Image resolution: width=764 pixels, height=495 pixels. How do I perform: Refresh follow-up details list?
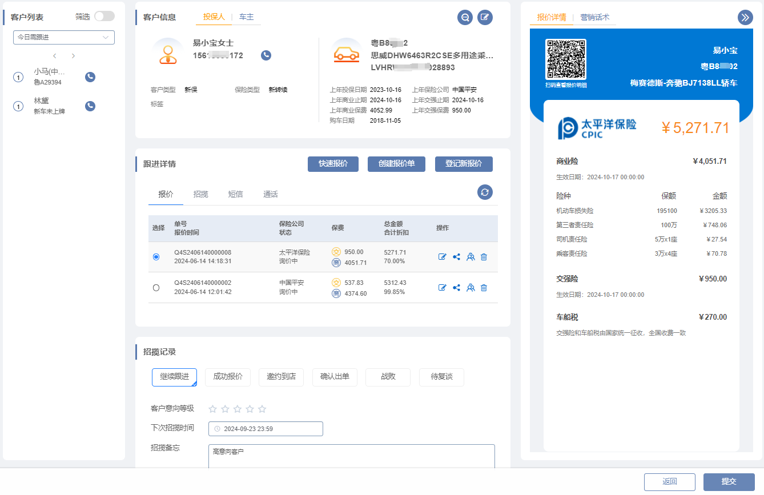[485, 192]
